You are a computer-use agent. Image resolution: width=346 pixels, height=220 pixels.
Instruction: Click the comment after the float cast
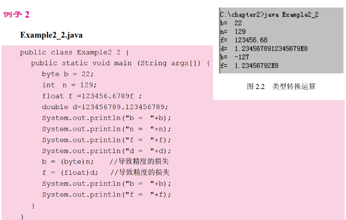coord(140,172)
